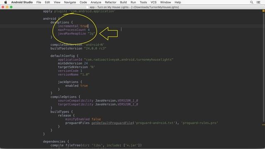Minimize the window with yellow button

coord(7,7)
